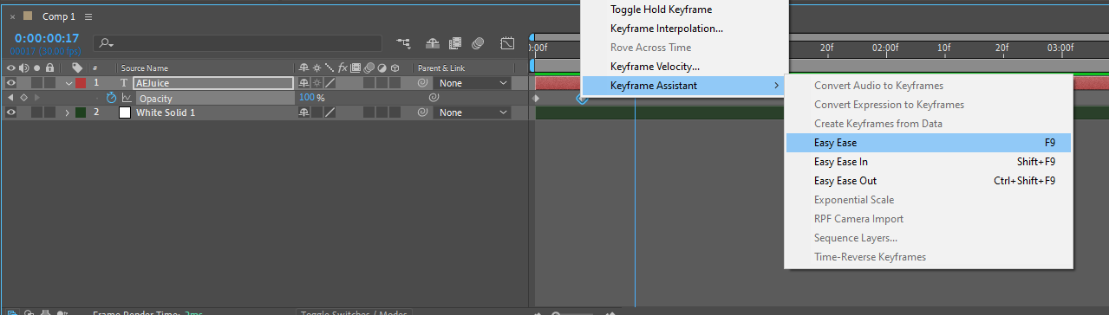1109x315 pixels.
Task: Hide the White Solid 1 layer
Action: [11, 112]
